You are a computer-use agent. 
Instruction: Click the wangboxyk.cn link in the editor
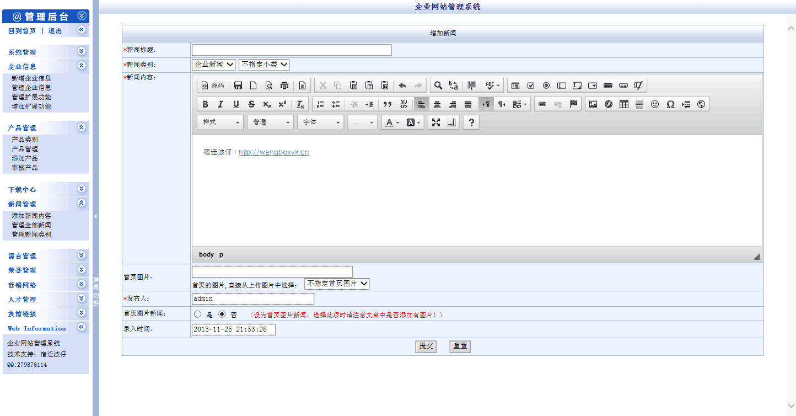(274, 152)
